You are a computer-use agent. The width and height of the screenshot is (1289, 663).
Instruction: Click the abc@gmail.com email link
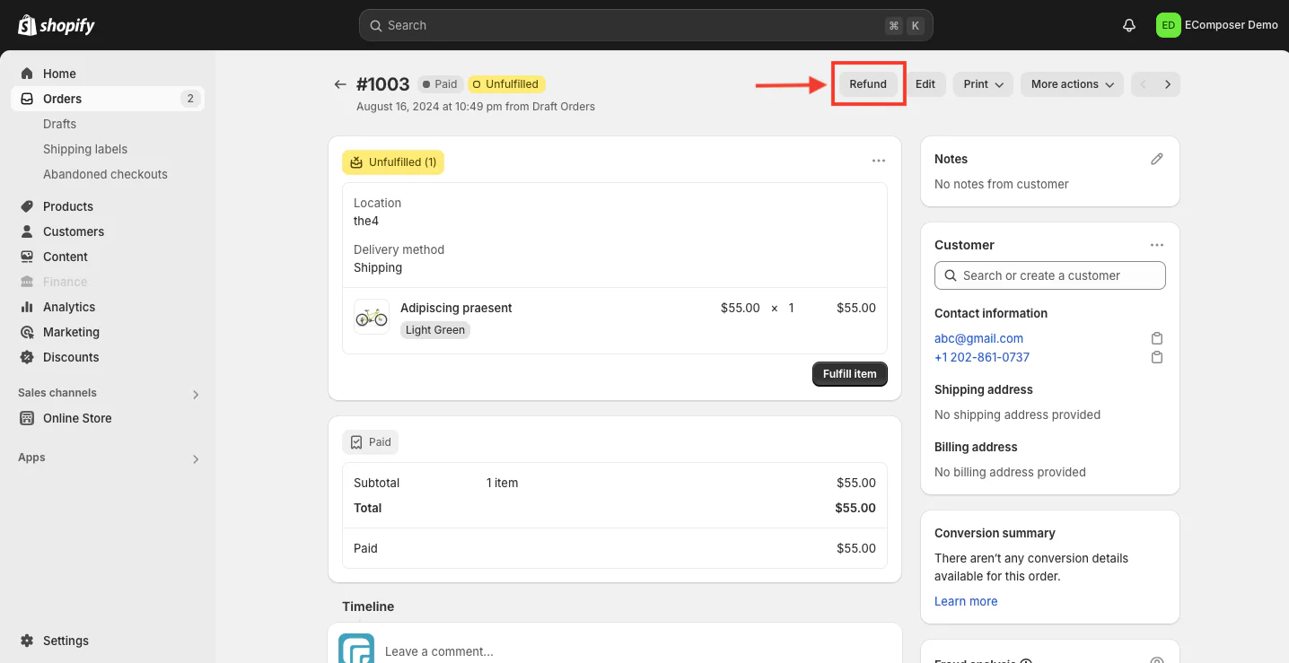click(978, 338)
